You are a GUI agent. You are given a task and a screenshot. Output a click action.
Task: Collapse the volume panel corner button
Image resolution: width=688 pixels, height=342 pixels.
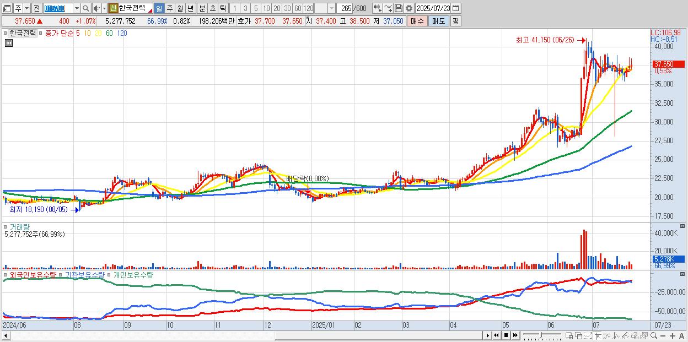click(682, 226)
